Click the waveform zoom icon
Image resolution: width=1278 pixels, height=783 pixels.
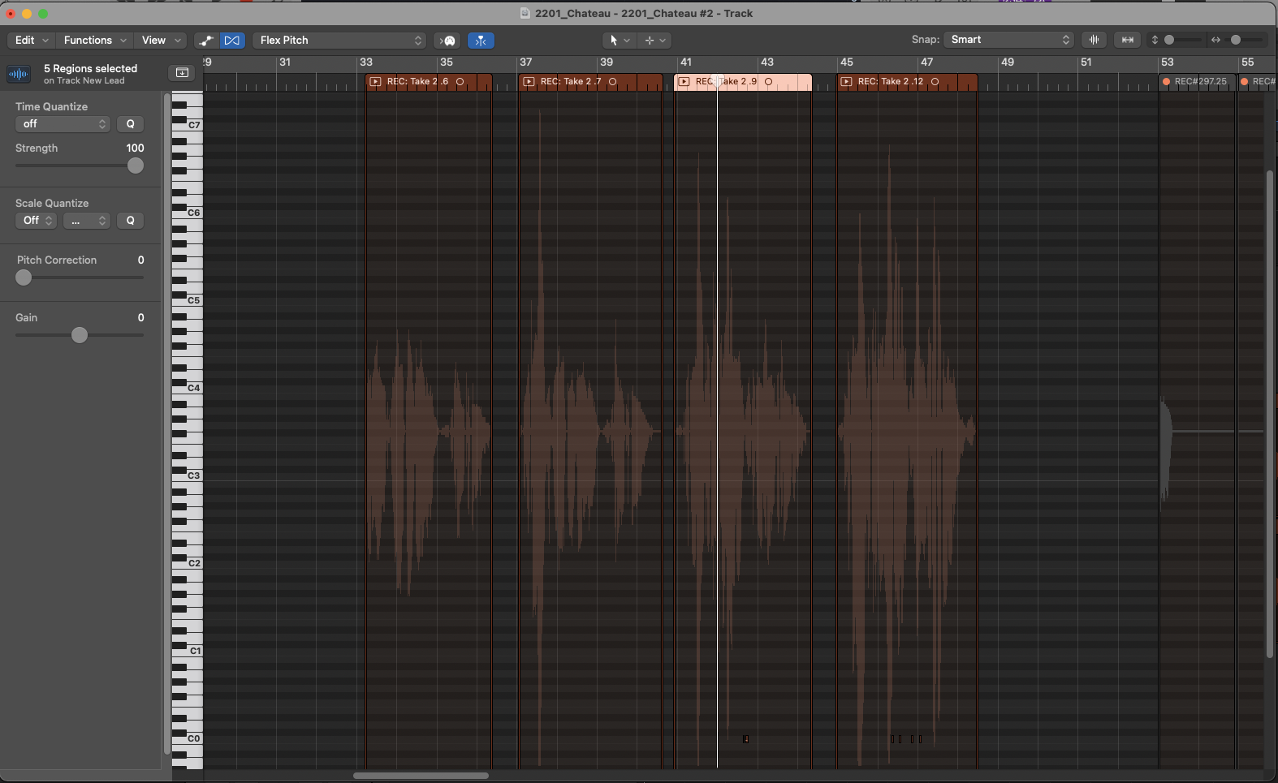(1095, 40)
